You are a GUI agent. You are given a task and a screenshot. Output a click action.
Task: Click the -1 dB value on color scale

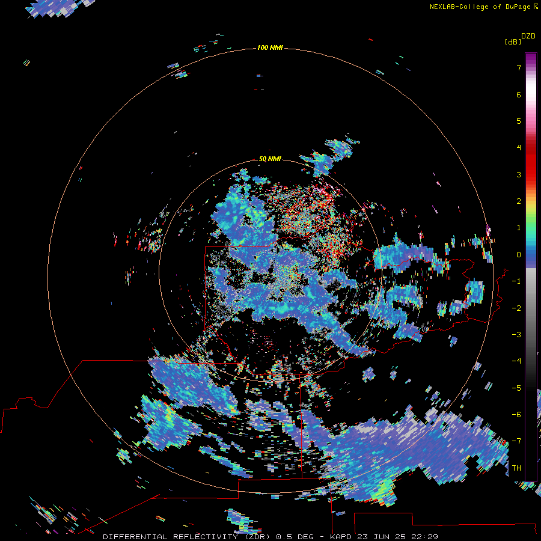tap(516, 281)
